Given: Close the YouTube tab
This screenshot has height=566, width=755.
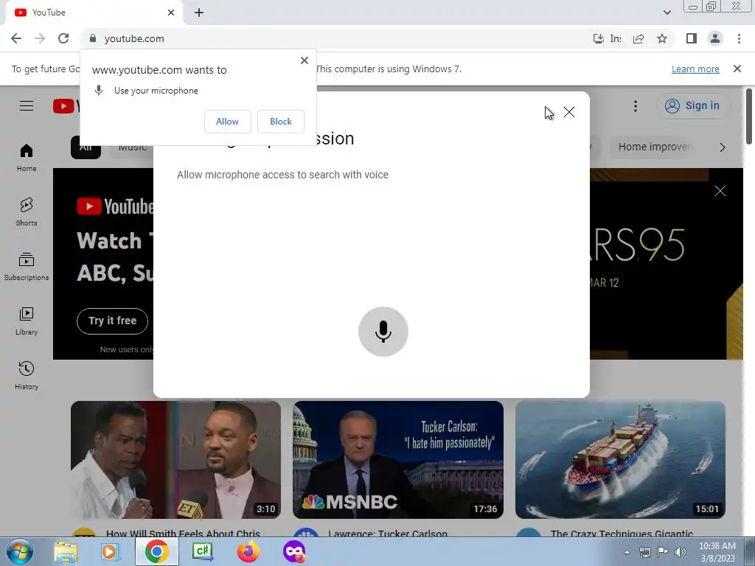Looking at the screenshot, I should pyautogui.click(x=171, y=13).
